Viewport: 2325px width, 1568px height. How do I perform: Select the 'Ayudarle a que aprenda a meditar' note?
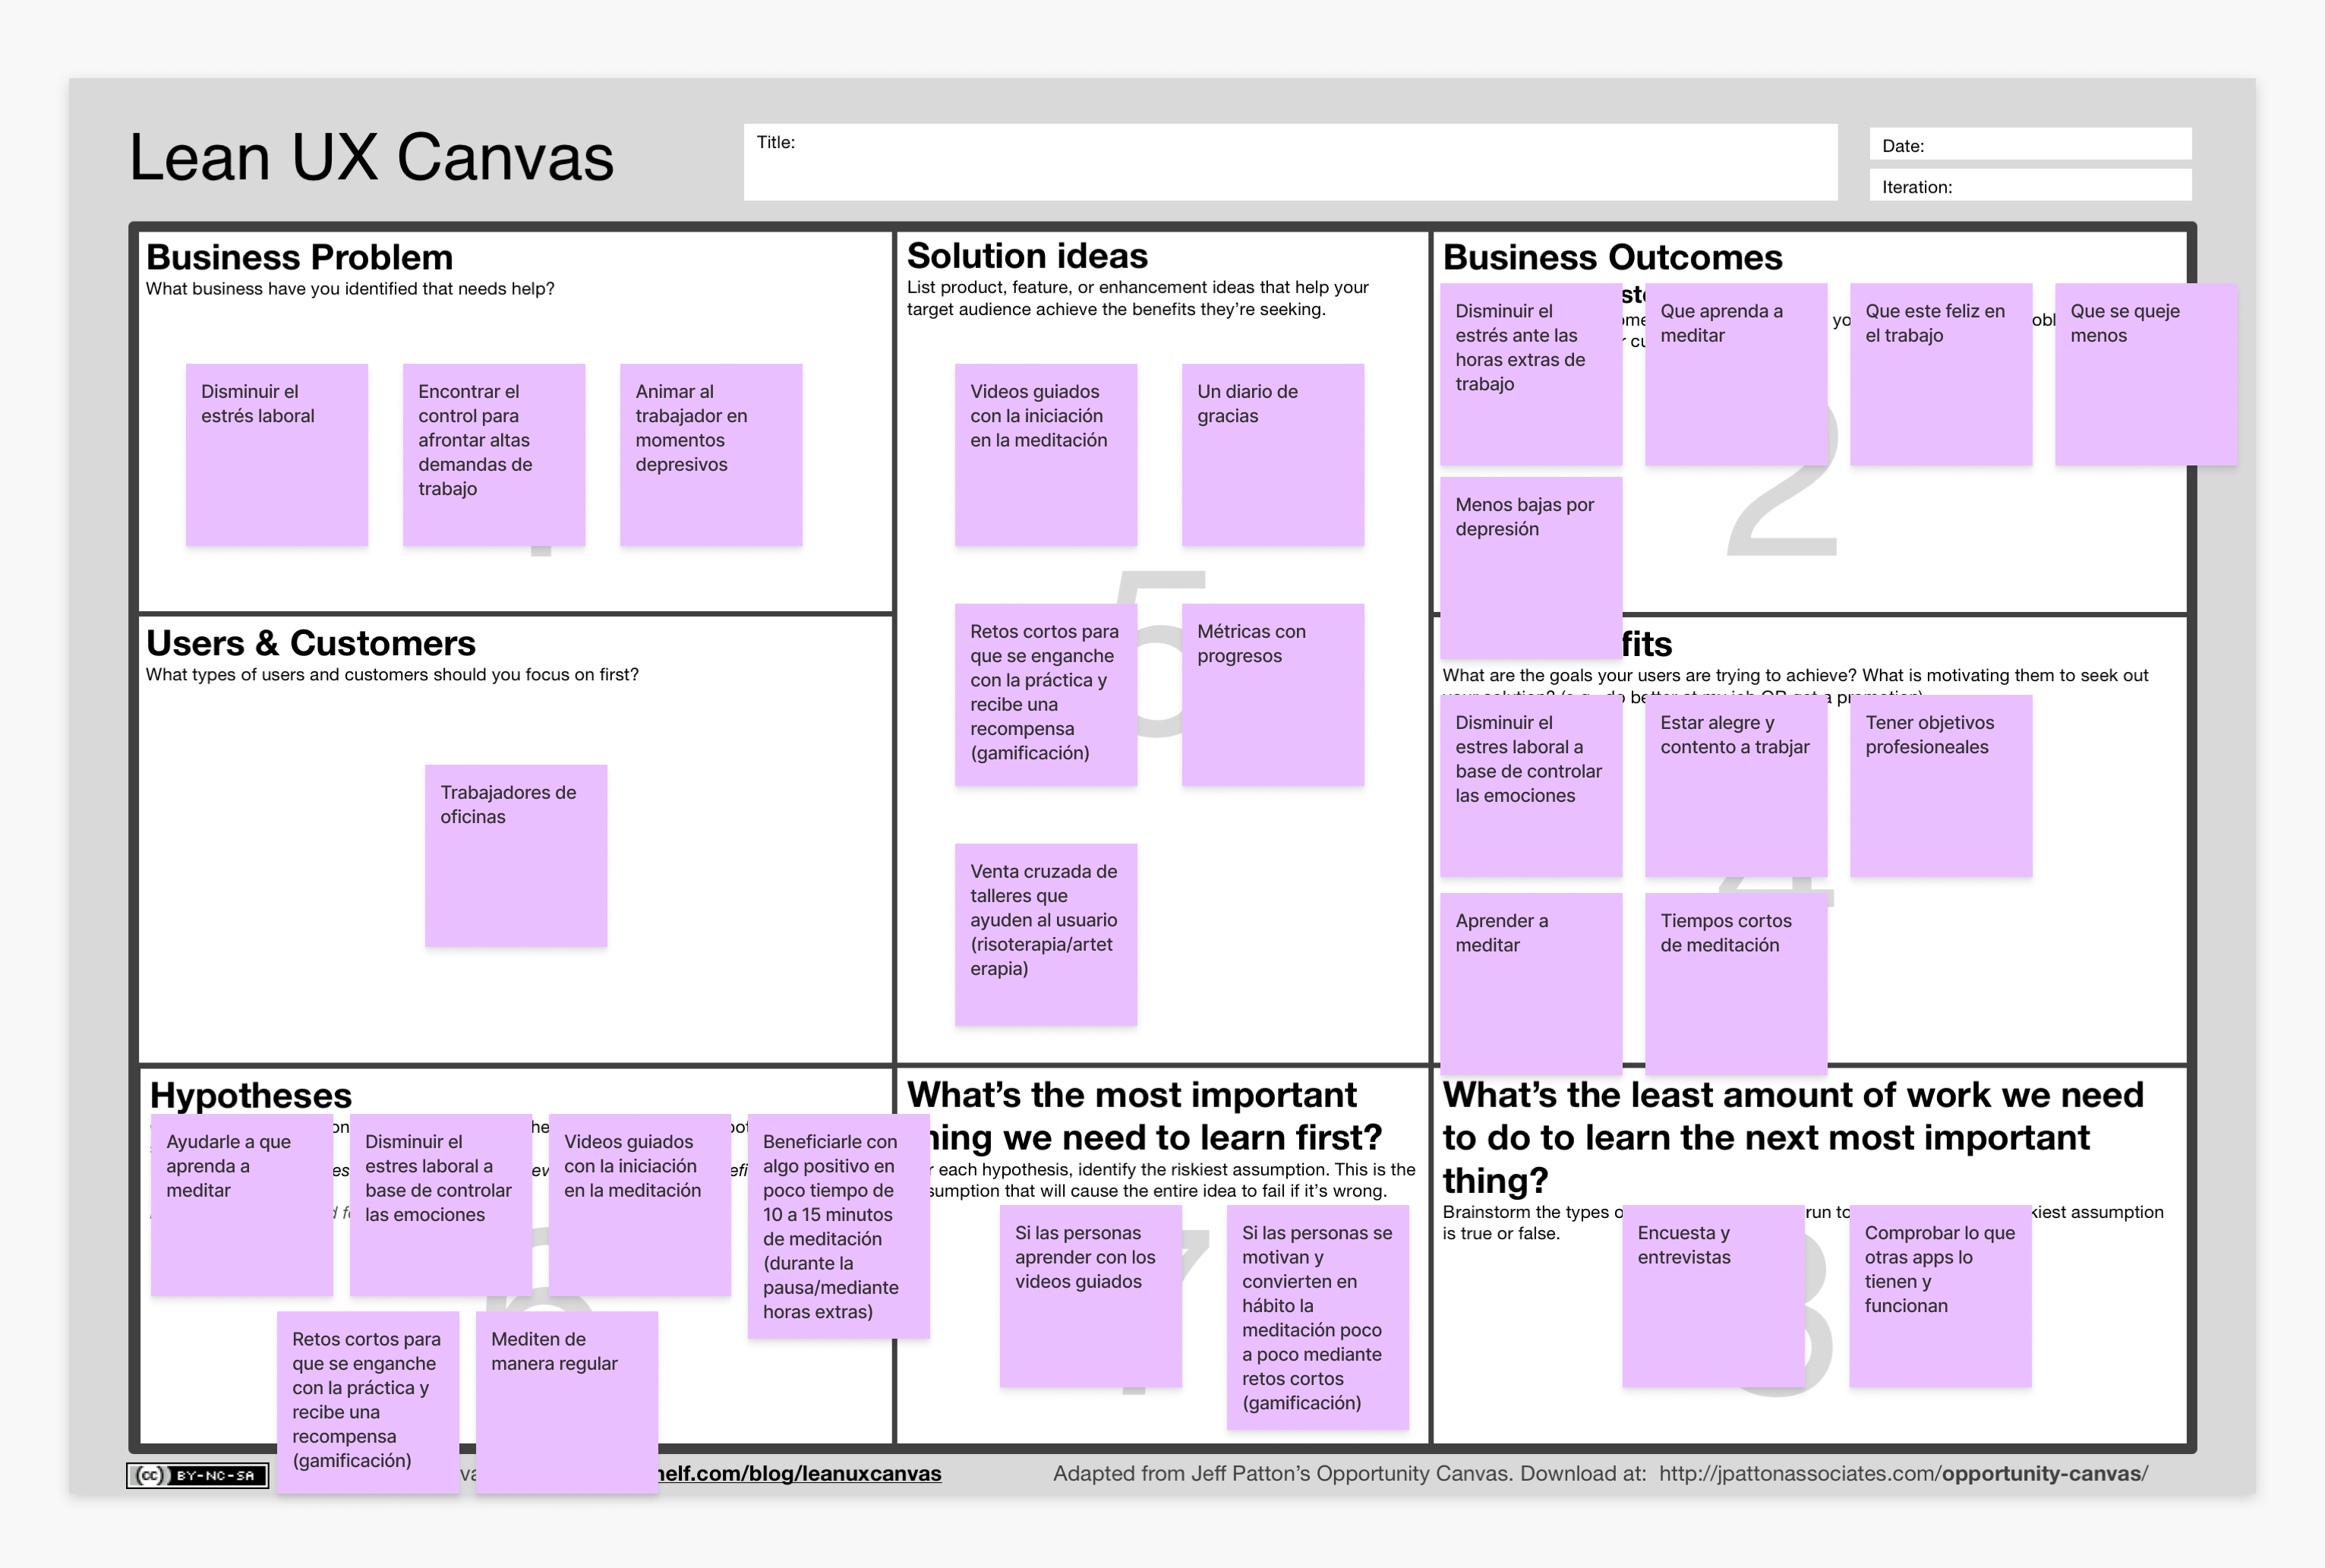(x=241, y=1205)
